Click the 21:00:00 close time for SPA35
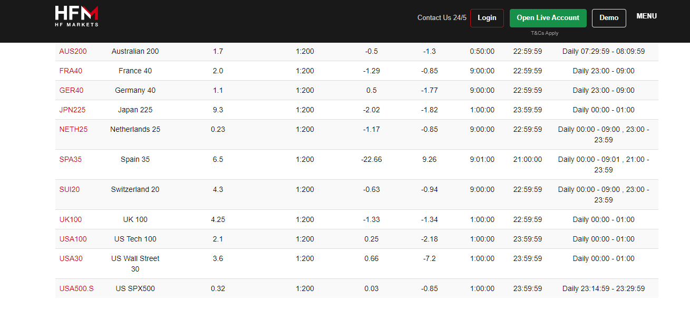The height and width of the screenshot is (319, 690). point(528,159)
